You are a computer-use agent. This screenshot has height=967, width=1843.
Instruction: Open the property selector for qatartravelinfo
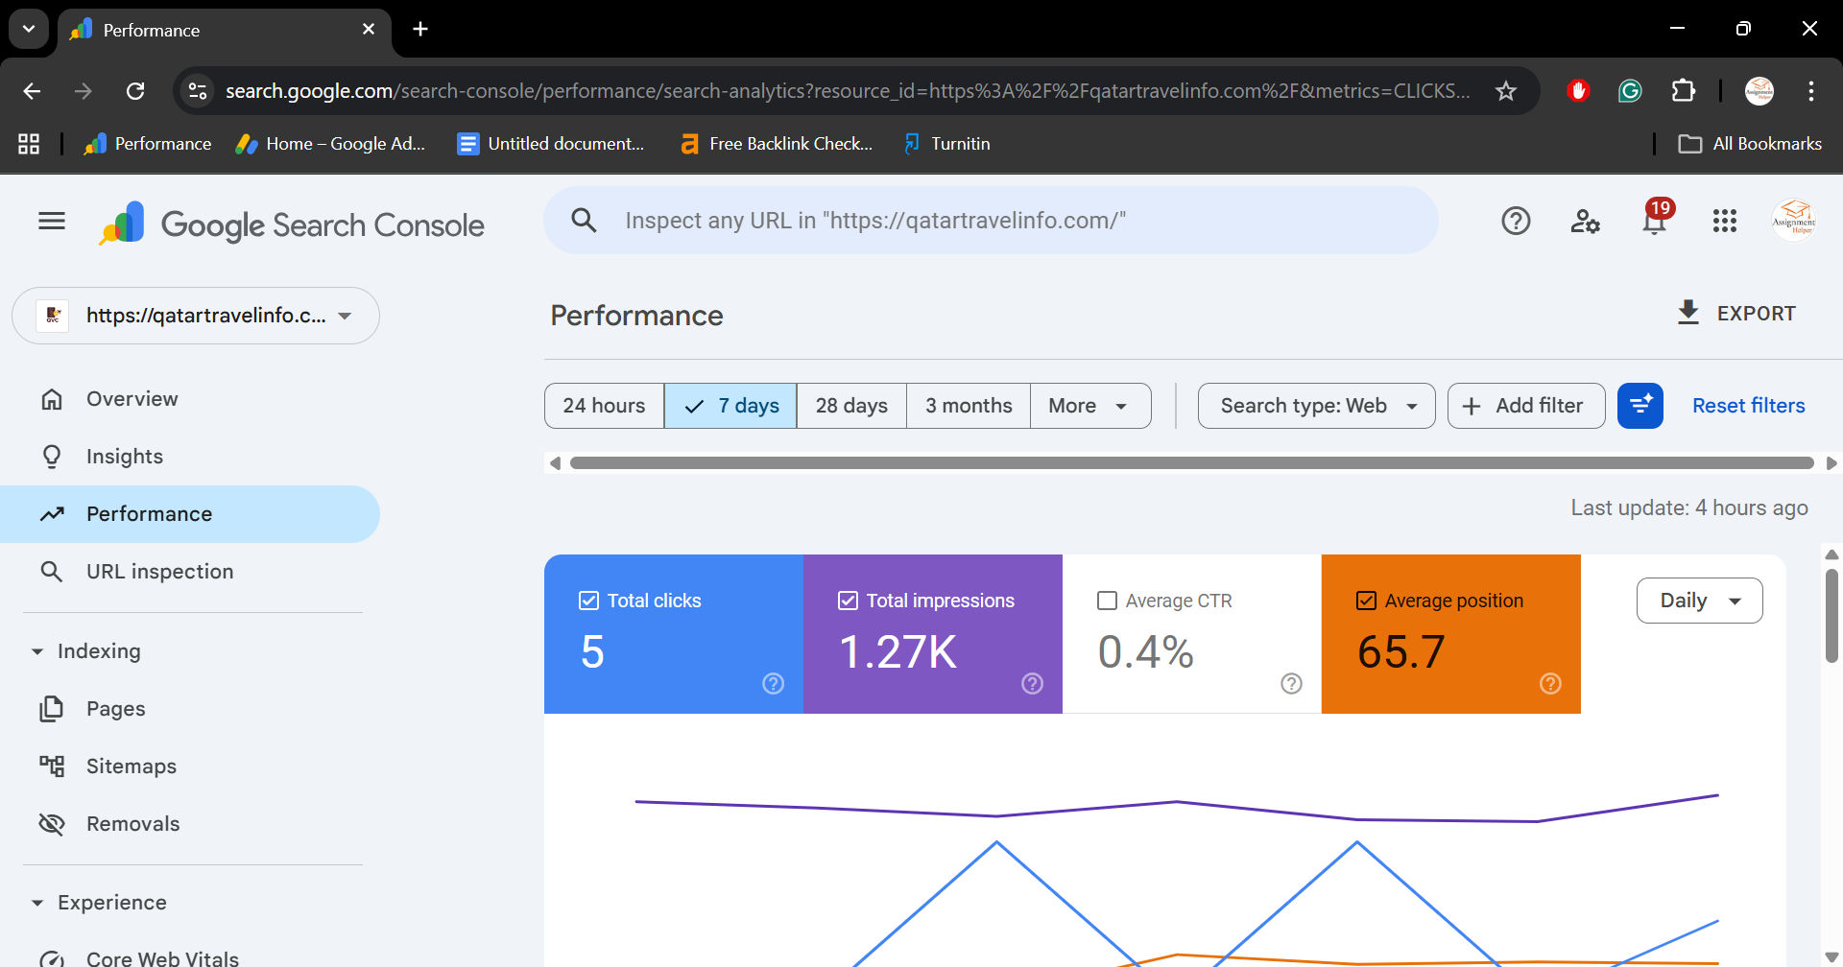pos(196,316)
